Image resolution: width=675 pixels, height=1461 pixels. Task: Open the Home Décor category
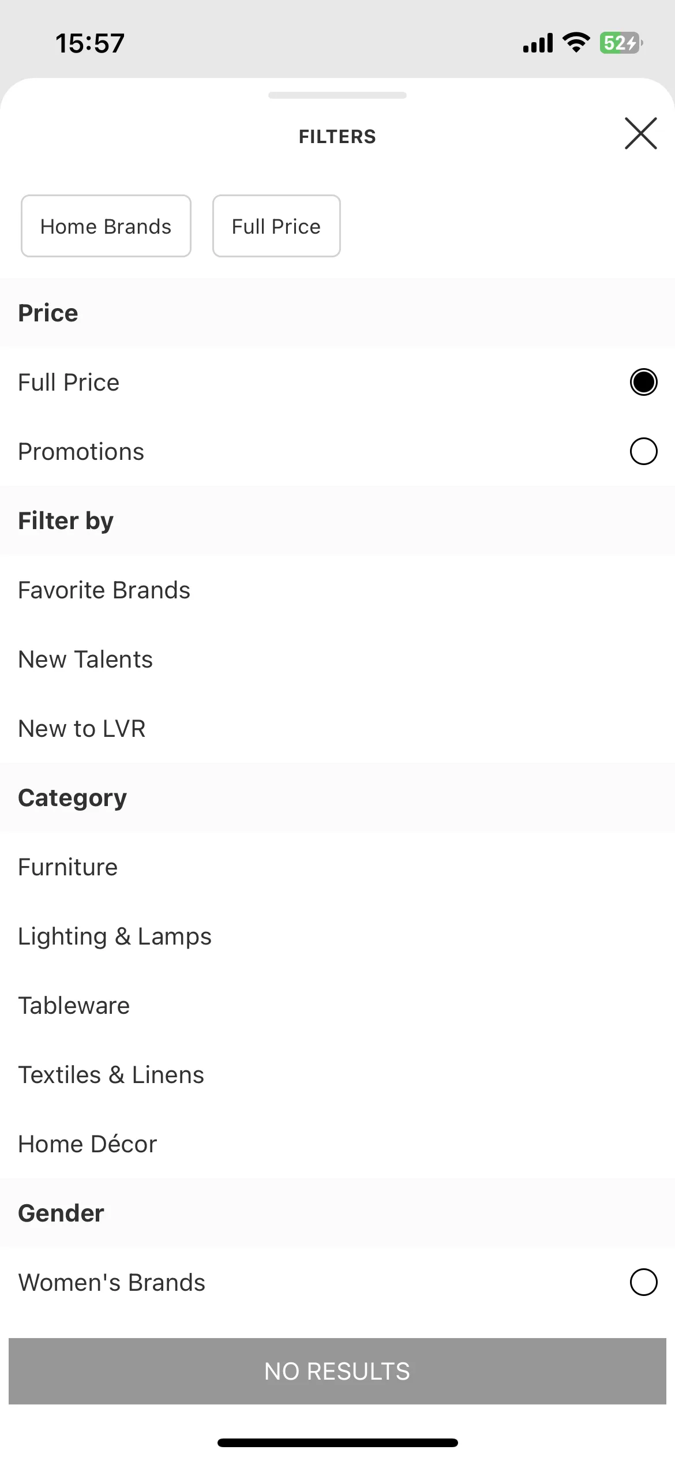pyautogui.click(x=337, y=1144)
